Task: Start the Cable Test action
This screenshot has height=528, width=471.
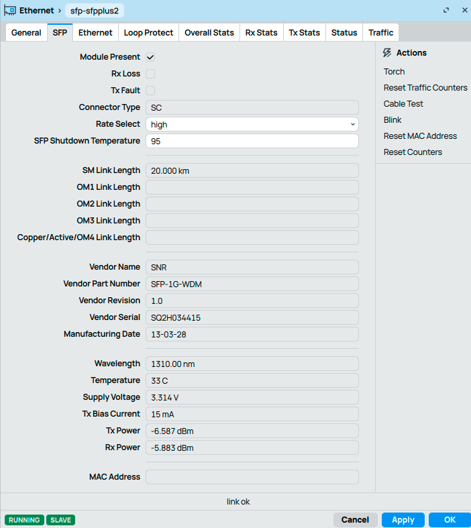Action: 403,104
